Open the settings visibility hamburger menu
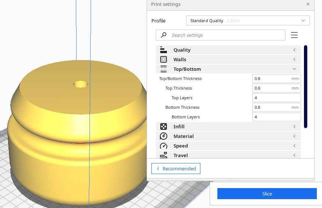Screen dimensions: 322x208 (294, 35)
